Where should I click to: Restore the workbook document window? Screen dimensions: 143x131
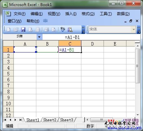(x=131, y=21)
